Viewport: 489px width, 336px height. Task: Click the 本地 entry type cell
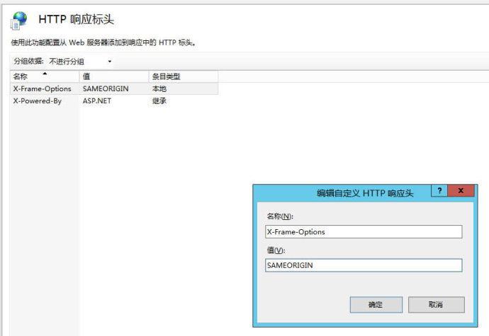pos(159,88)
